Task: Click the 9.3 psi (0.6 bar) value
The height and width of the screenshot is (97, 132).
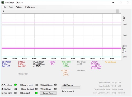Action: (39, 64)
